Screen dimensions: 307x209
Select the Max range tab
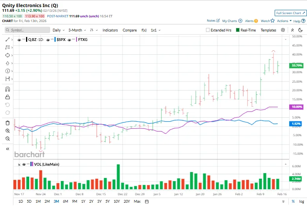137,202
